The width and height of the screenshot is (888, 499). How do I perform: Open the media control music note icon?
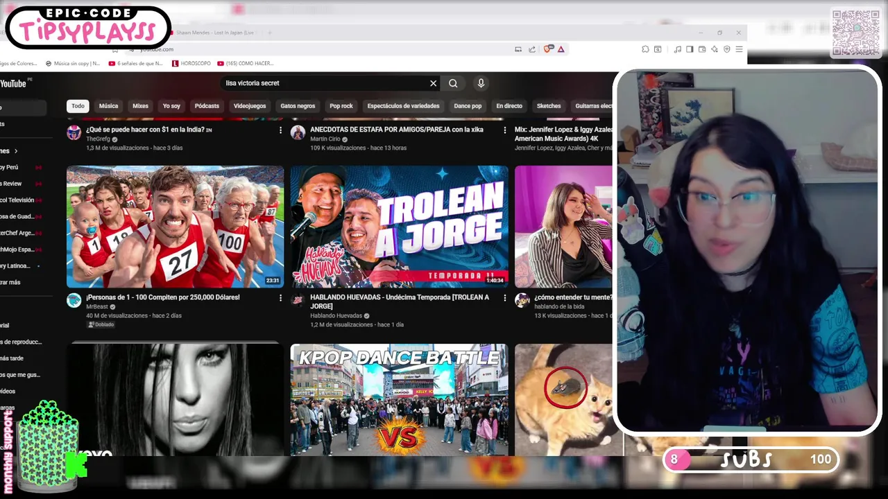click(x=678, y=49)
